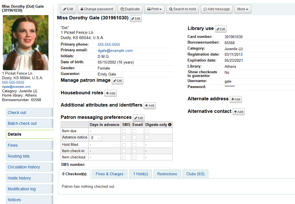Screen dimensions: 295x204
Task: Expand the More dropdown menu
Action: pyautogui.click(x=243, y=9)
